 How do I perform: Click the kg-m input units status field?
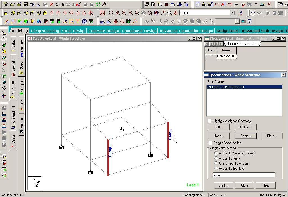[x=282, y=195]
